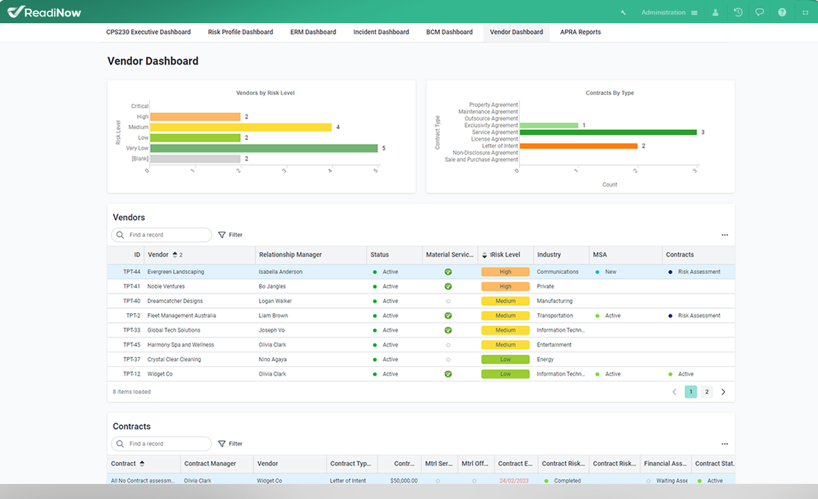Click Risk Level column sort arrow
This screenshot has height=499, width=818.
coord(485,255)
